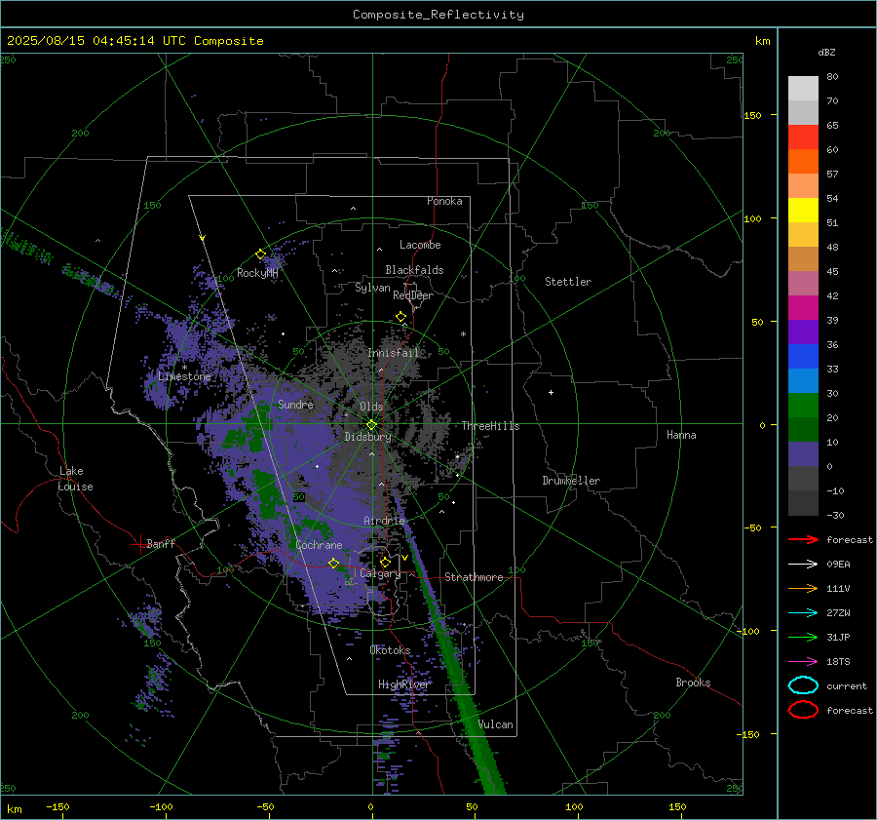This screenshot has height=820, width=877.
Task: Click the Sylvan town label
Action: [x=372, y=288]
